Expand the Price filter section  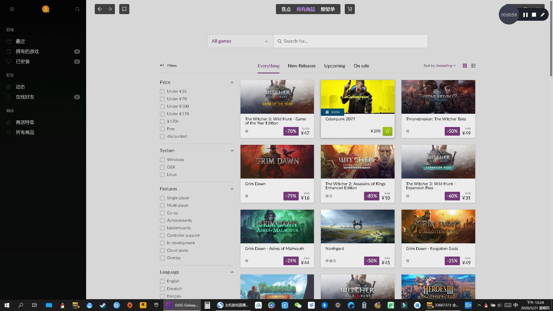[232, 82]
